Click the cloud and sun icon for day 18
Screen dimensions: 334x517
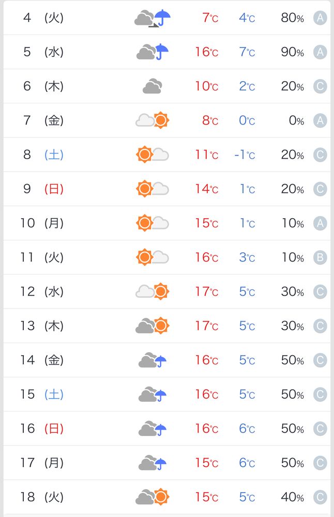[153, 497]
